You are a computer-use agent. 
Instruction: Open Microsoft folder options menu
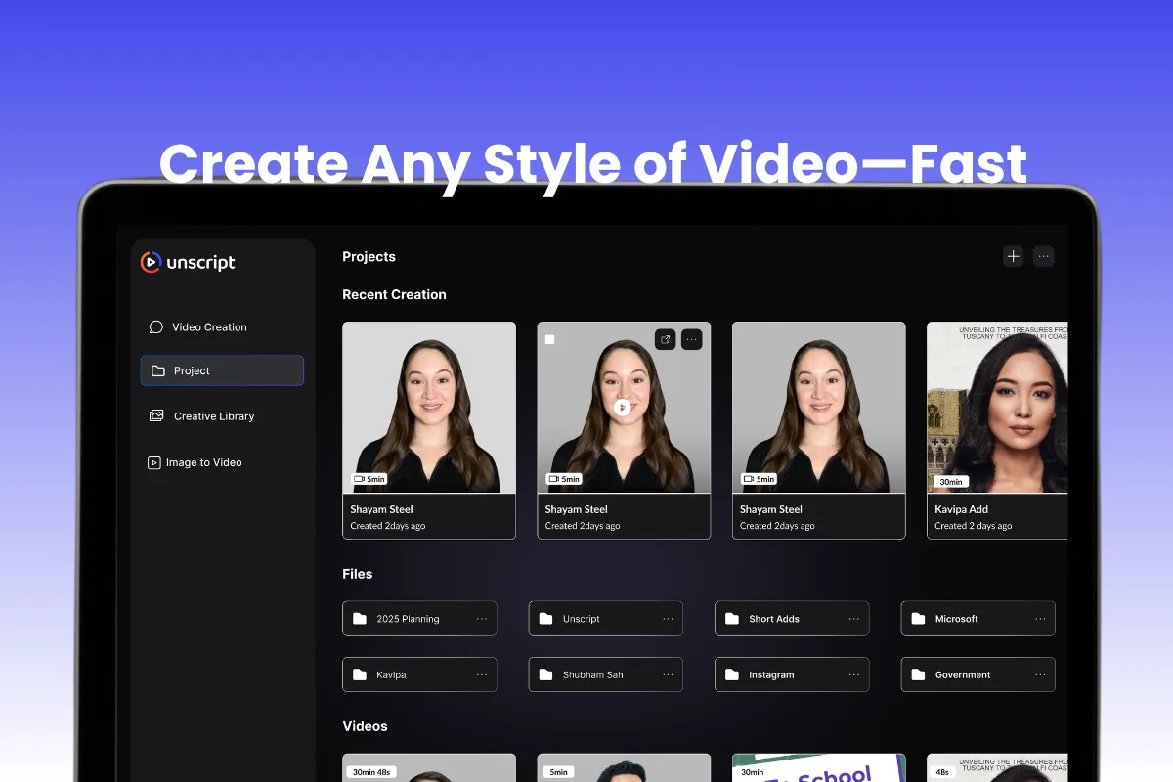coord(1040,619)
